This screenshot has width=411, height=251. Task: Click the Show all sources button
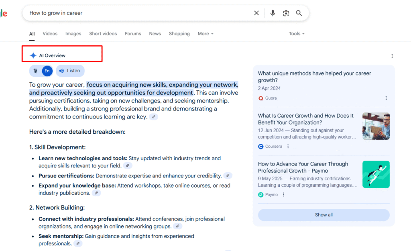tap(324, 215)
